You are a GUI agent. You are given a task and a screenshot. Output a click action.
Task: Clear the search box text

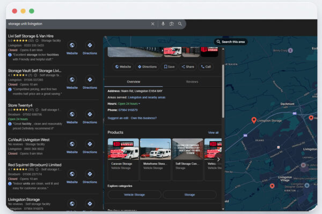152,24
